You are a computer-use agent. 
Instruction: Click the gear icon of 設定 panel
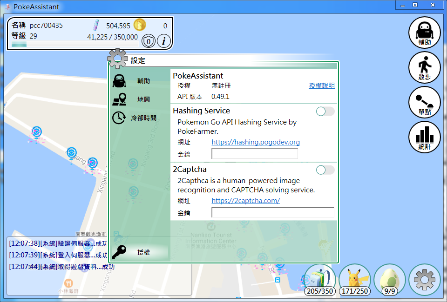(x=117, y=59)
